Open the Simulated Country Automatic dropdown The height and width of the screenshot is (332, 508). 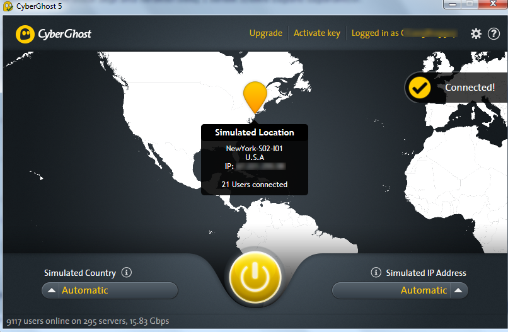110,290
